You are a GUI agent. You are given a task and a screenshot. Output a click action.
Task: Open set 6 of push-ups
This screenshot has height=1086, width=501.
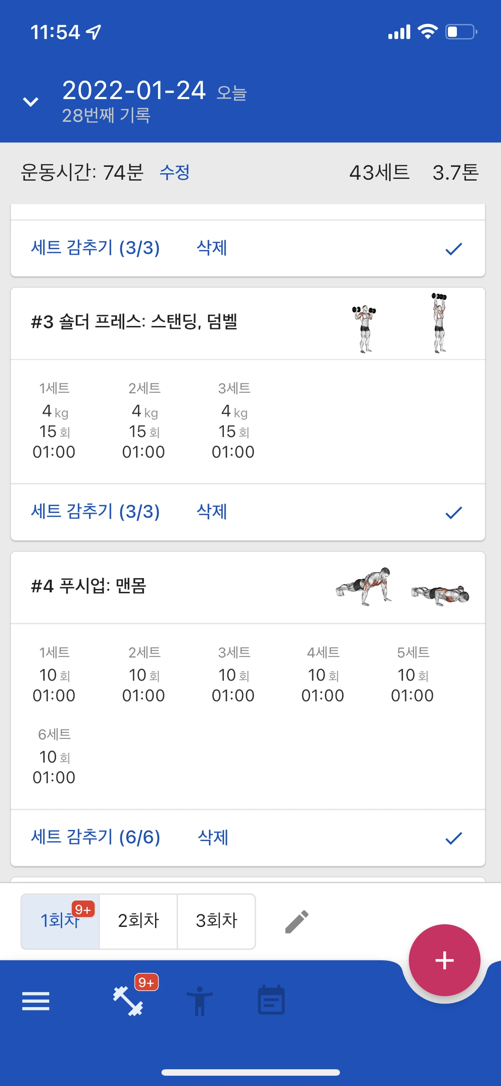54,756
